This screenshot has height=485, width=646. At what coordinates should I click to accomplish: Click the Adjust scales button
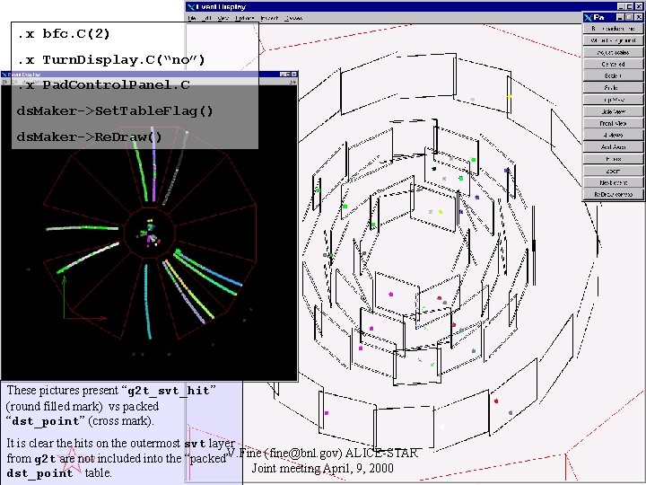[x=613, y=52]
